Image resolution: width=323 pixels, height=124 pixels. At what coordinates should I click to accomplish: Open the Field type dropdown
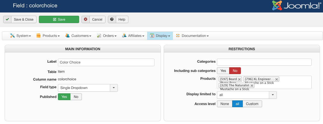click(x=114, y=88)
